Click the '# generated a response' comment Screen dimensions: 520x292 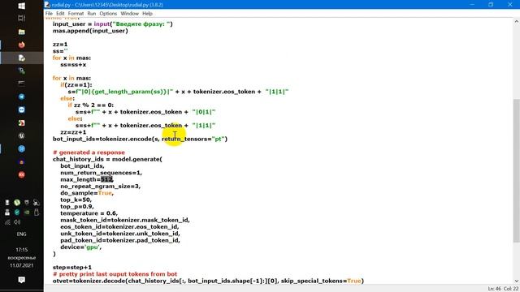89,152
